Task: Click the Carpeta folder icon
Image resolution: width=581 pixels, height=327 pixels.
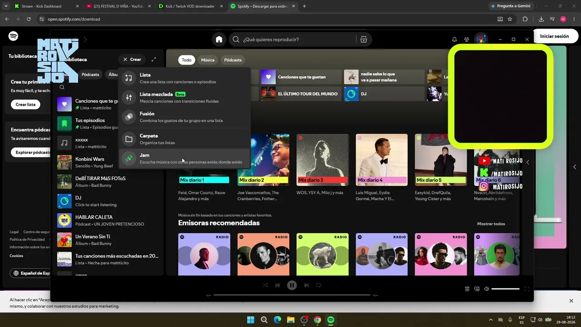Action: click(x=129, y=139)
